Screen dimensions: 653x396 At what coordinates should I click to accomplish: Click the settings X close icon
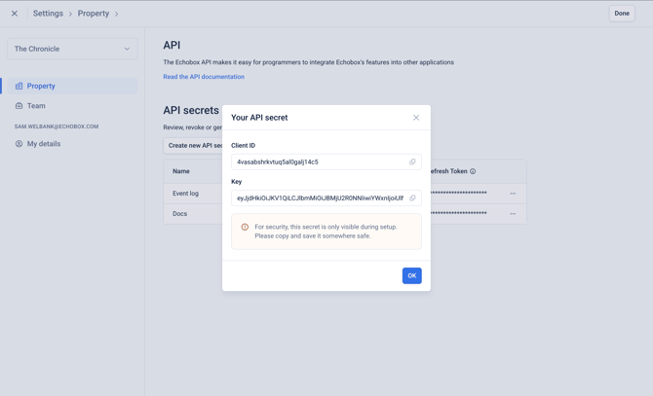pyautogui.click(x=15, y=14)
